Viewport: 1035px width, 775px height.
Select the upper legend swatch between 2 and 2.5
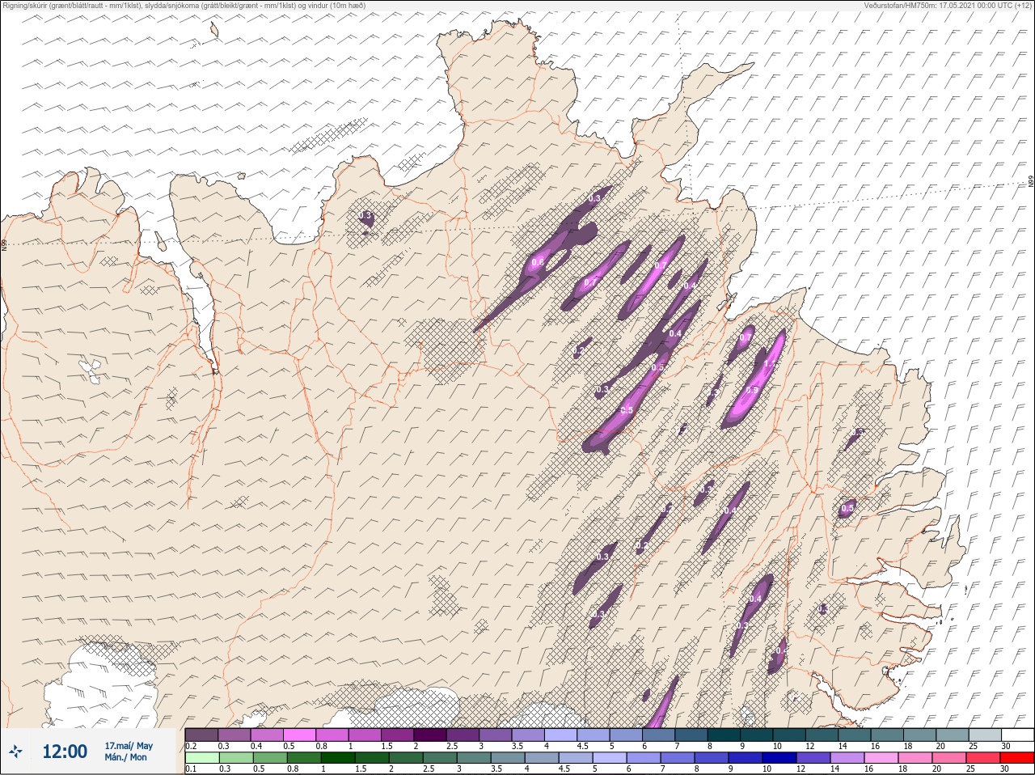tap(430, 735)
